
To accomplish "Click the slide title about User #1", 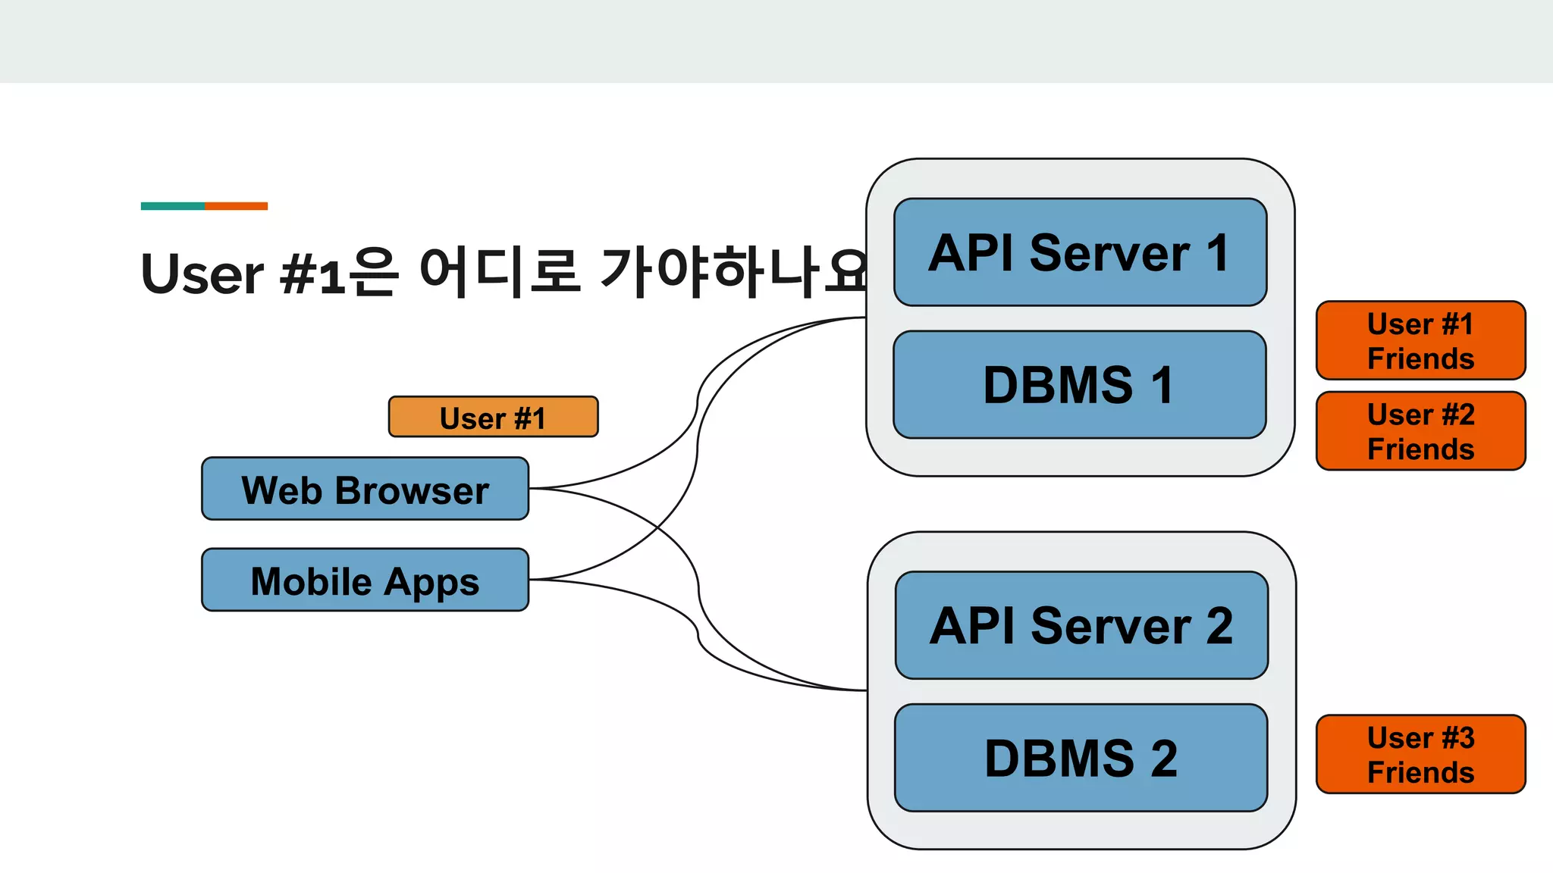I will (x=500, y=273).
